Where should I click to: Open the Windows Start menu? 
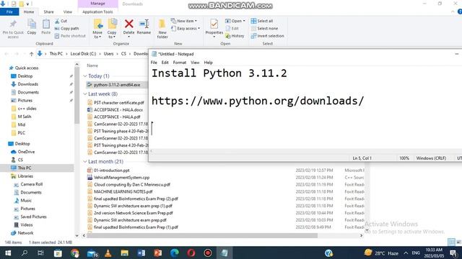click(x=8, y=253)
